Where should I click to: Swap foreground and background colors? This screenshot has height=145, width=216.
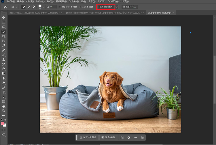(x=5, y=120)
